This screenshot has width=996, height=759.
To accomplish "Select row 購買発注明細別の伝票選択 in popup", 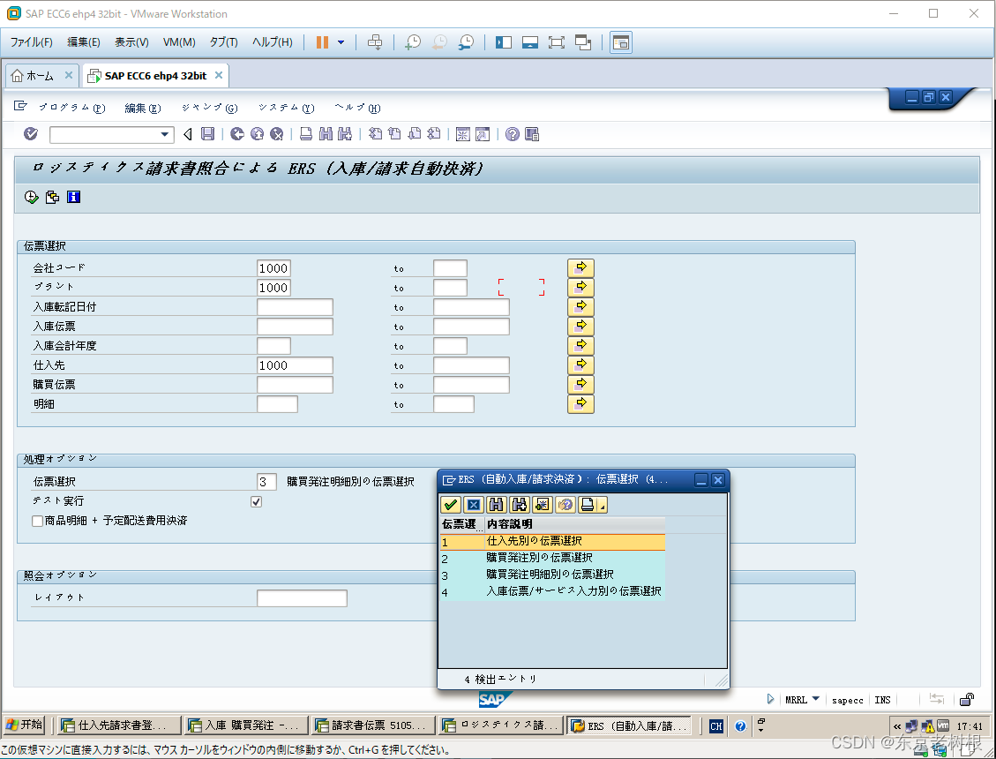I will point(552,575).
